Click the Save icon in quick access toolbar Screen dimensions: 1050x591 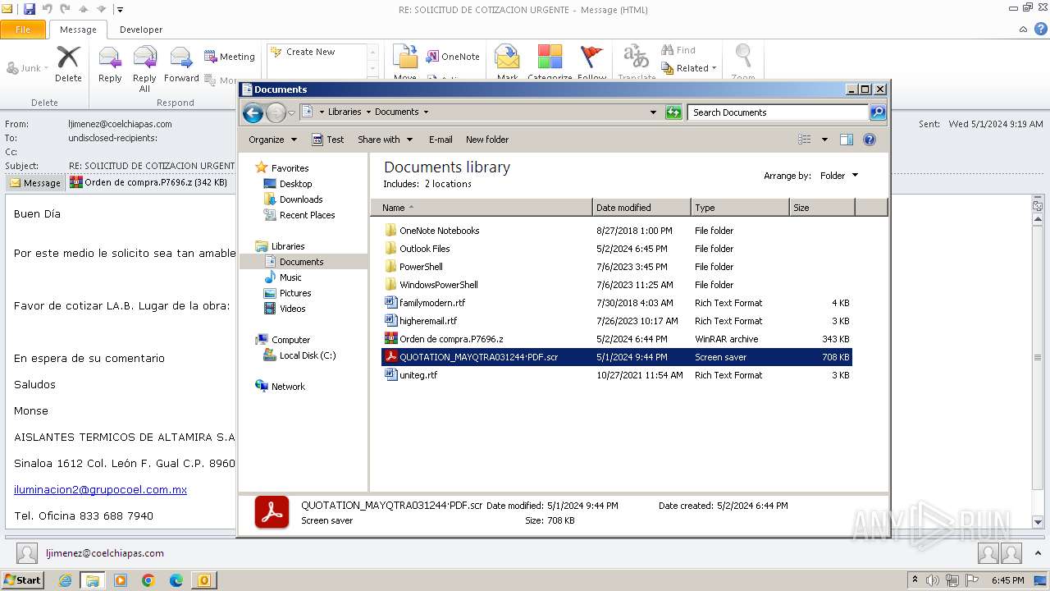[30, 9]
